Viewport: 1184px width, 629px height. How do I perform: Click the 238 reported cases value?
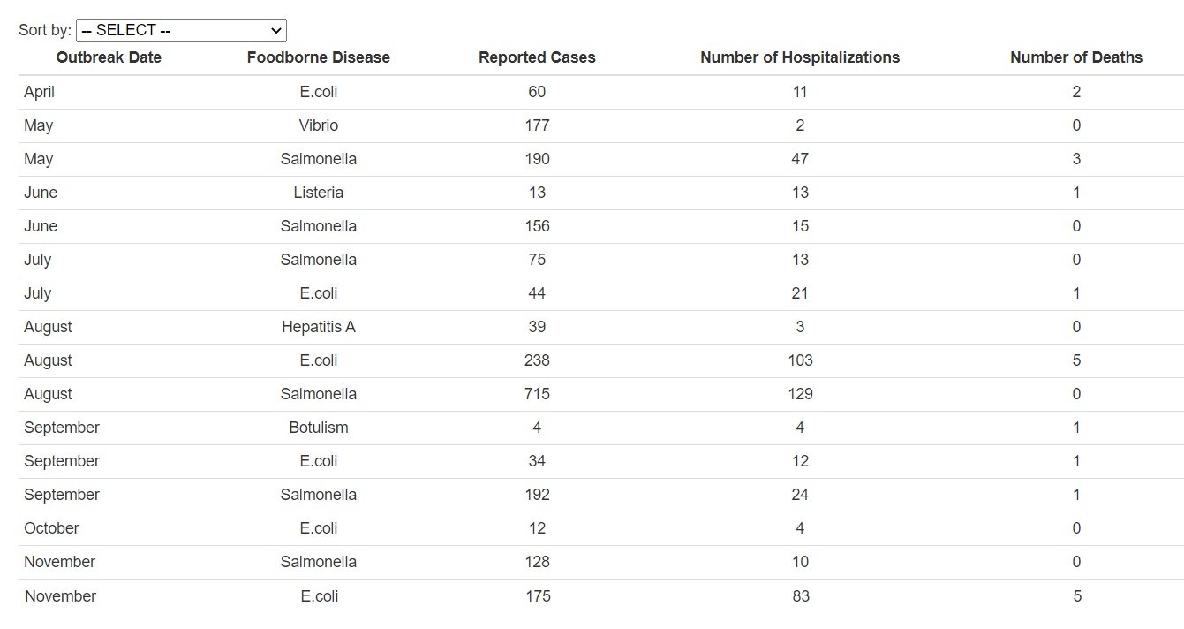(x=537, y=360)
